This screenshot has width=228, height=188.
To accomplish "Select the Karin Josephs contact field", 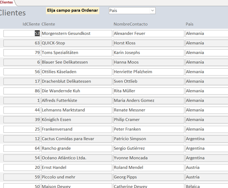I will click(148, 52).
